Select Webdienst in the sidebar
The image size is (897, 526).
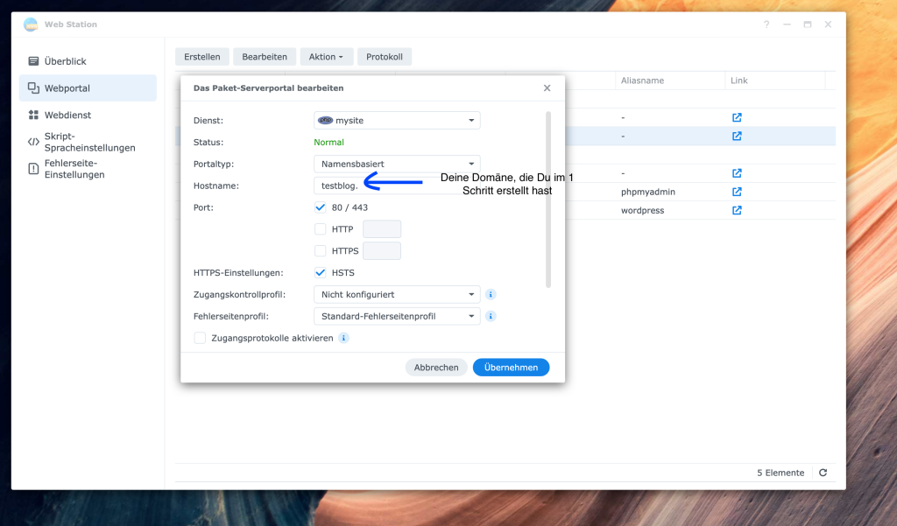[x=67, y=115]
